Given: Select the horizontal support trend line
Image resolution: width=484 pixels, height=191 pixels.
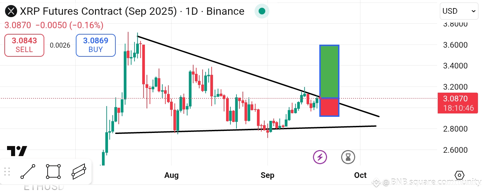Looking at the screenshot, I should tap(246, 130).
